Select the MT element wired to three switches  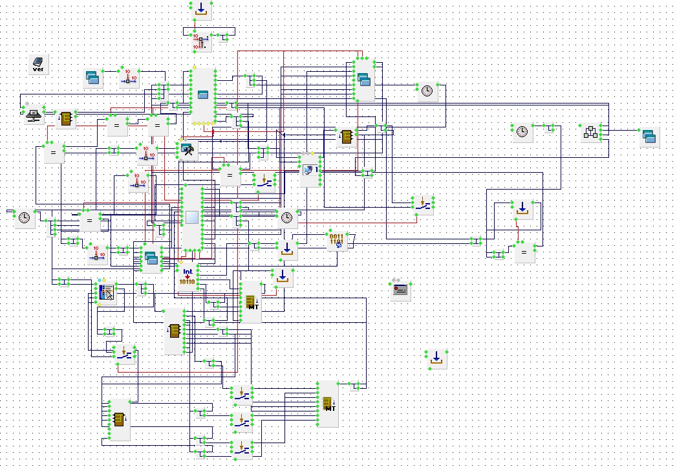(328, 404)
